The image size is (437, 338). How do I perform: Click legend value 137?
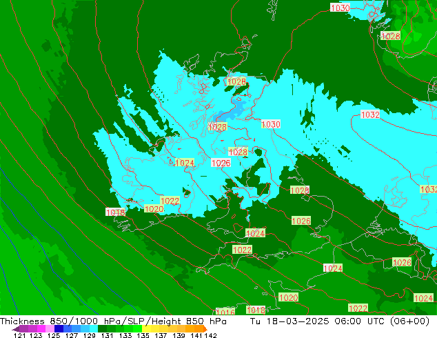pos(161,335)
